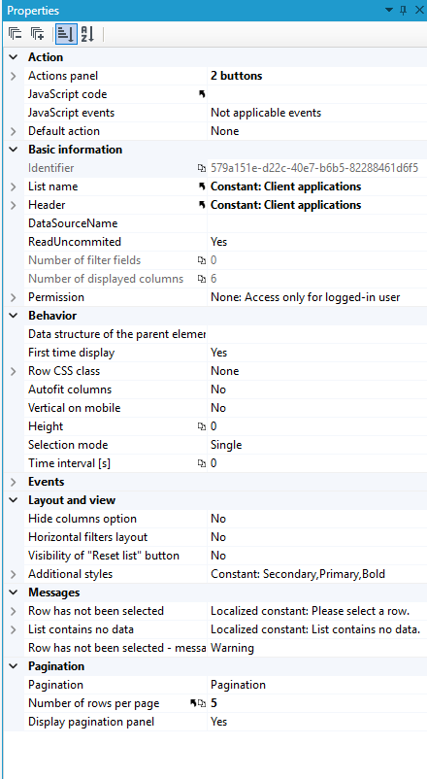Collapse the Action category
This screenshot has width=427, height=779.
(14, 57)
